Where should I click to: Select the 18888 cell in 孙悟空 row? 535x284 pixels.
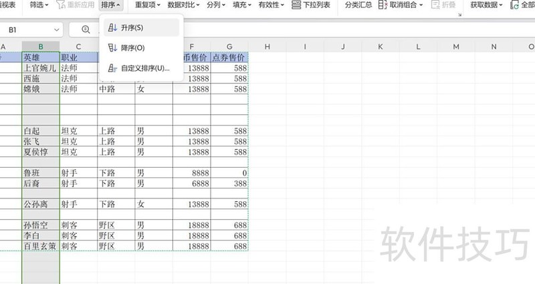click(192, 225)
